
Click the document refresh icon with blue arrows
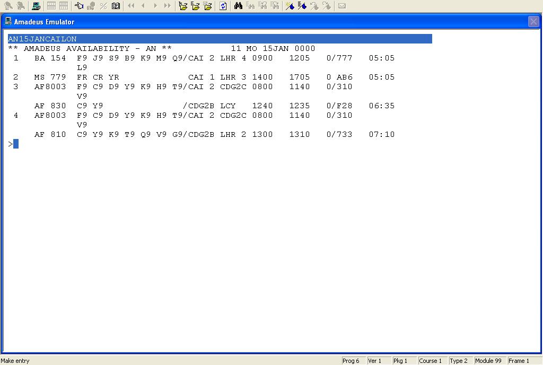click(223, 5)
